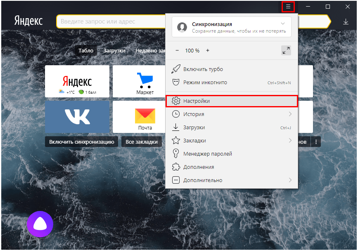Click the 100 % zoom value
The image size is (358, 251).
coord(192,51)
